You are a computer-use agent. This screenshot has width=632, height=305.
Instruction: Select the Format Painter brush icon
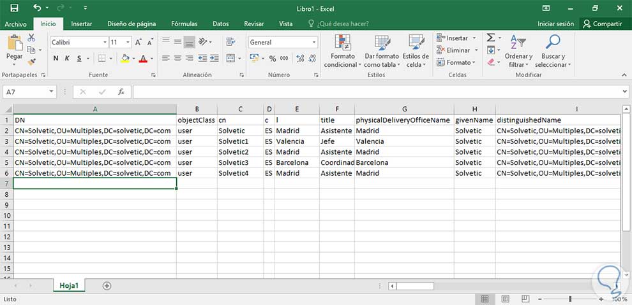pos(31,62)
